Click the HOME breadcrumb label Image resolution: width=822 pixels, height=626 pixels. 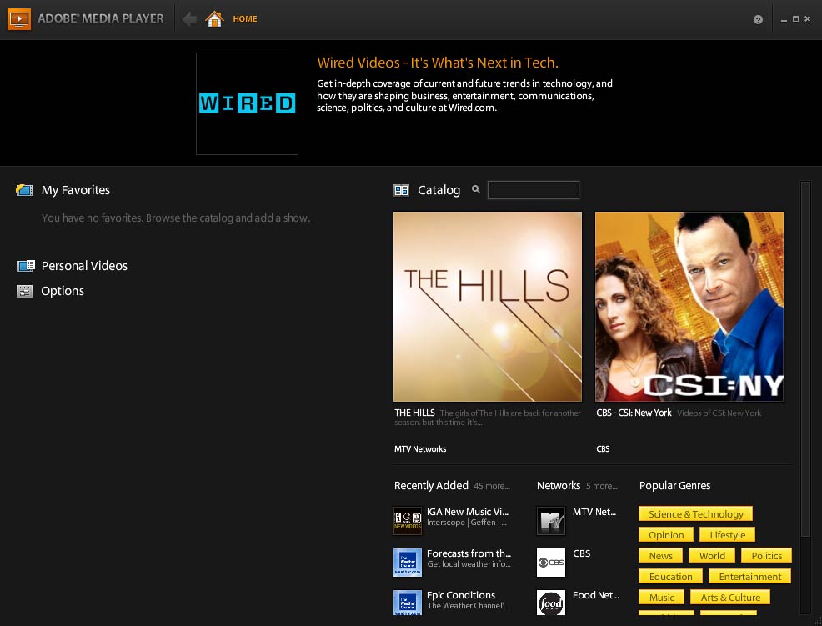tap(245, 19)
